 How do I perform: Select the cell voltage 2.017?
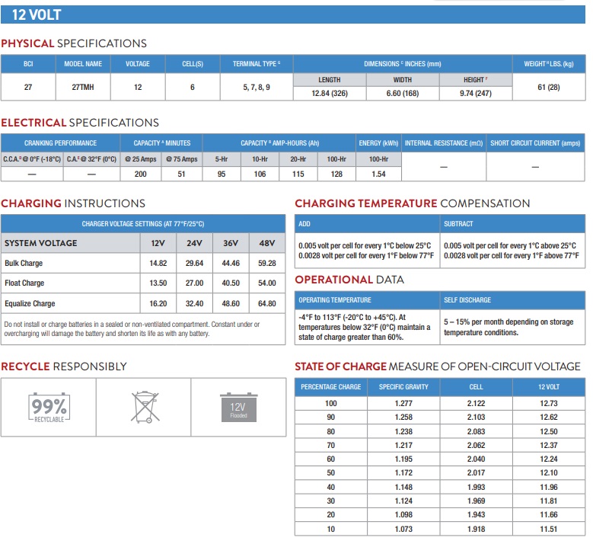tap(476, 473)
